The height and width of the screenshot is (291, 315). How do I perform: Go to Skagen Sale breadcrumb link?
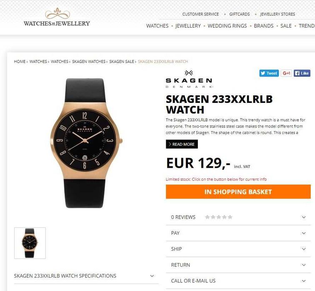(x=122, y=62)
